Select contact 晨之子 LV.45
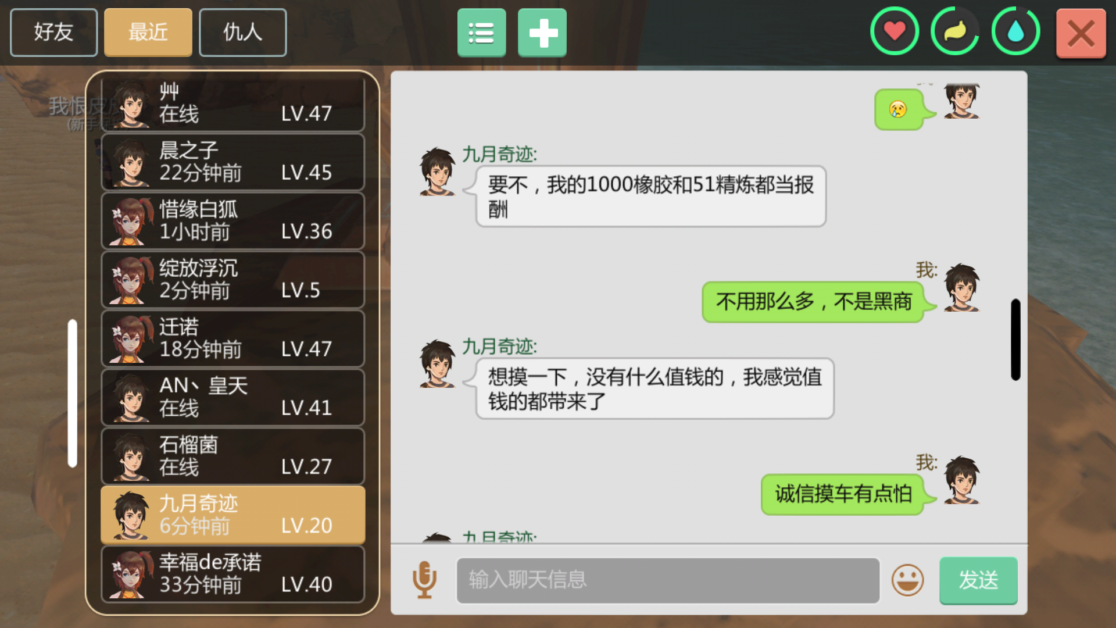 (x=233, y=162)
